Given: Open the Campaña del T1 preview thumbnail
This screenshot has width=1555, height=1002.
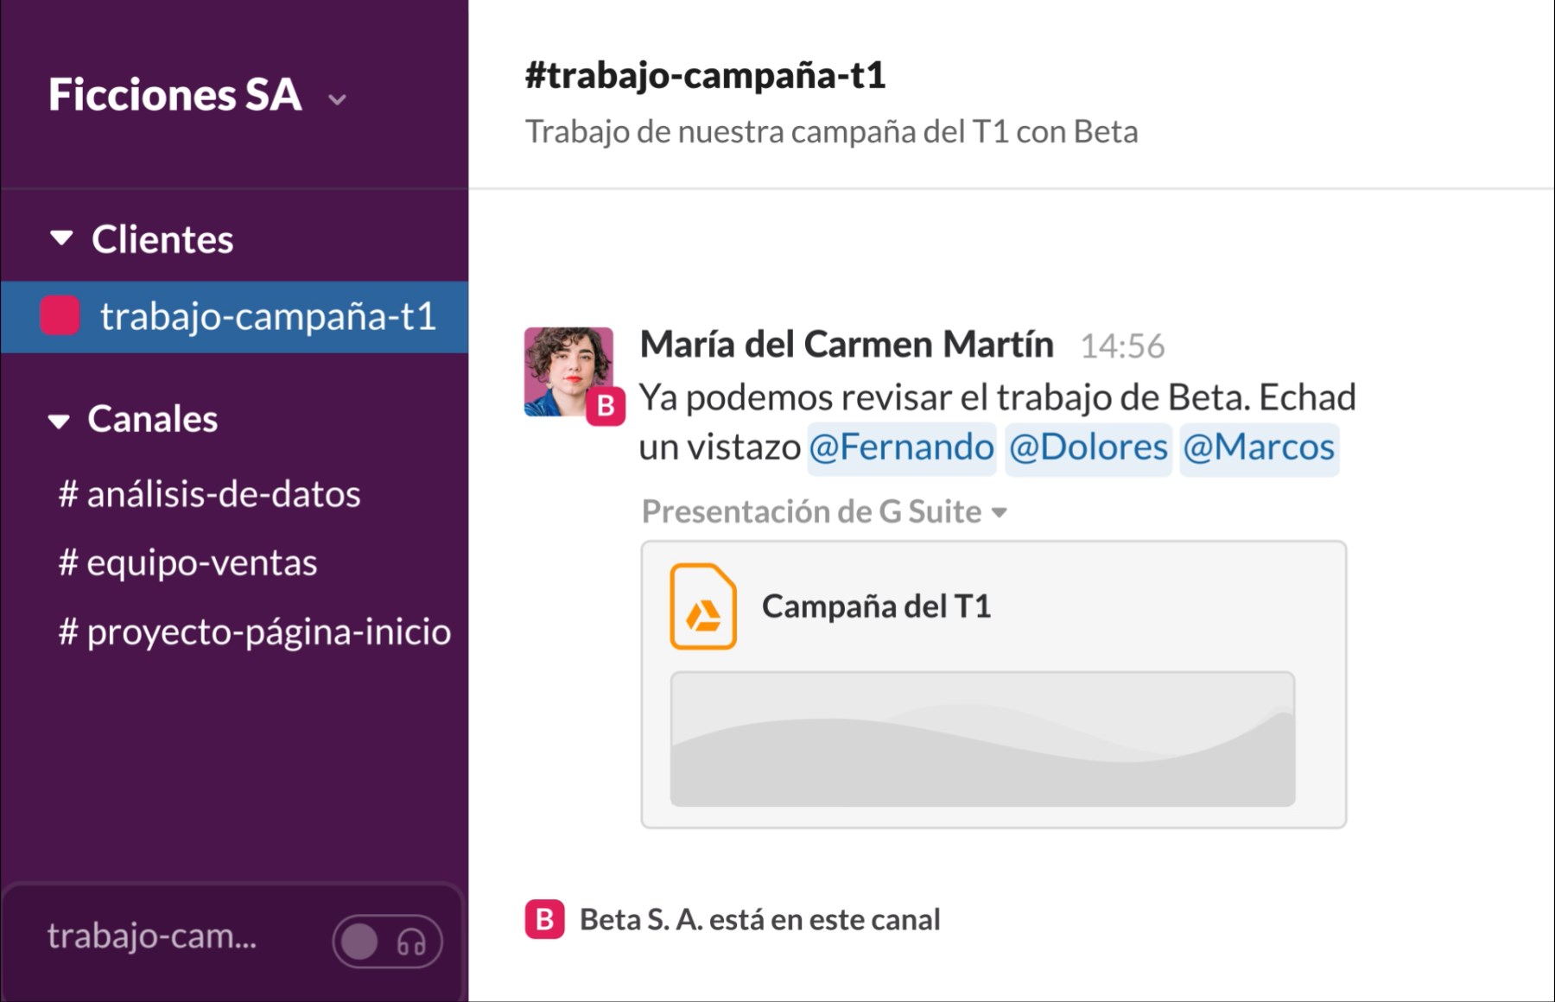Looking at the screenshot, I should (982, 739).
